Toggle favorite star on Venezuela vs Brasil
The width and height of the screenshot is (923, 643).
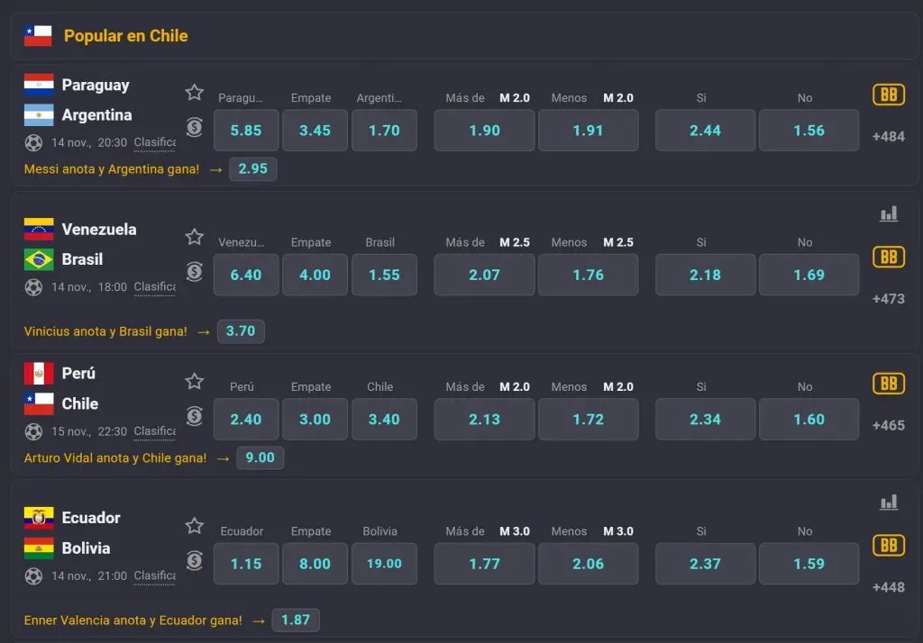[x=195, y=237]
